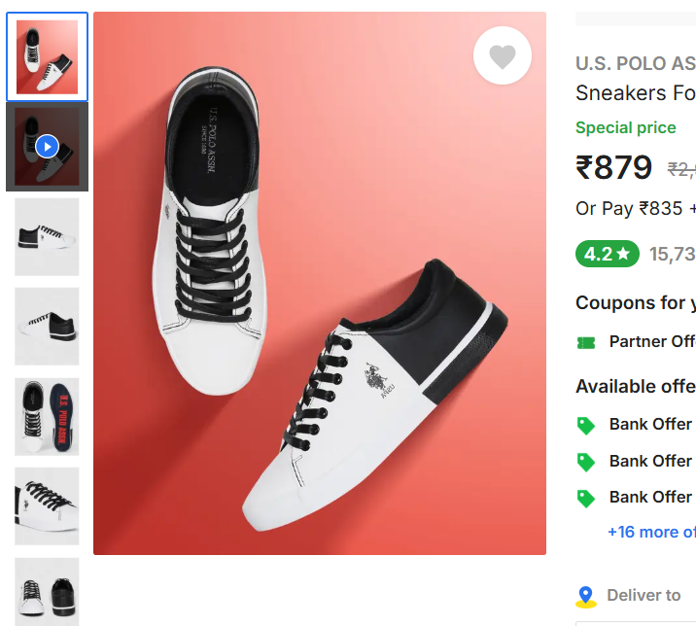Viewport: 696px width, 626px height.
Task: Play the product video thumbnail
Action: [47, 147]
